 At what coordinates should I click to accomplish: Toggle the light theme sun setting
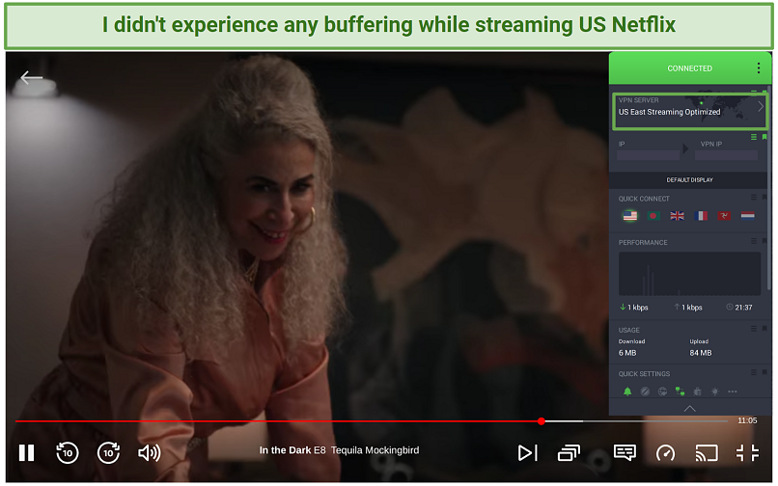point(715,391)
